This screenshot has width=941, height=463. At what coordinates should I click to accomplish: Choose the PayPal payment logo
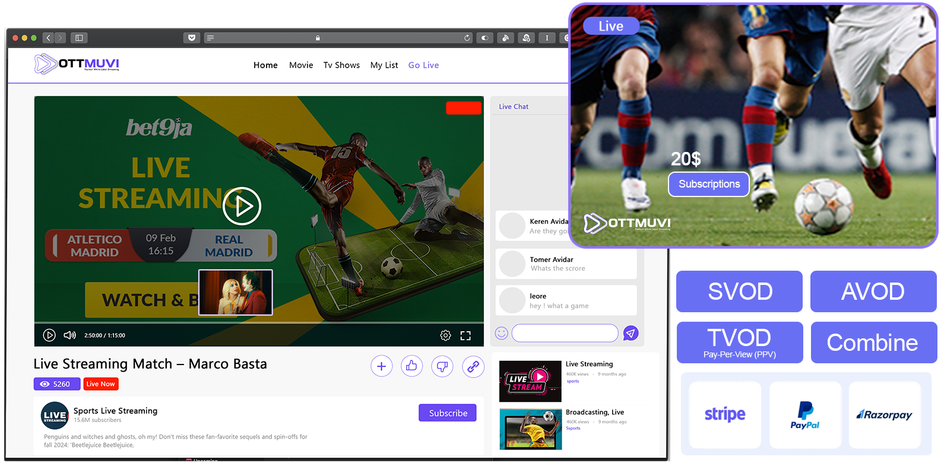(x=805, y=415)
